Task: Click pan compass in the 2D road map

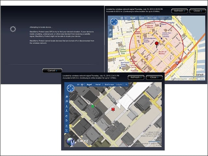Action: tap(114, 22)
